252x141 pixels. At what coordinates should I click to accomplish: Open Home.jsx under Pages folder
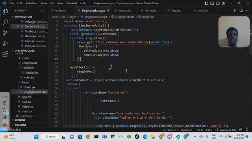(29, 87)
